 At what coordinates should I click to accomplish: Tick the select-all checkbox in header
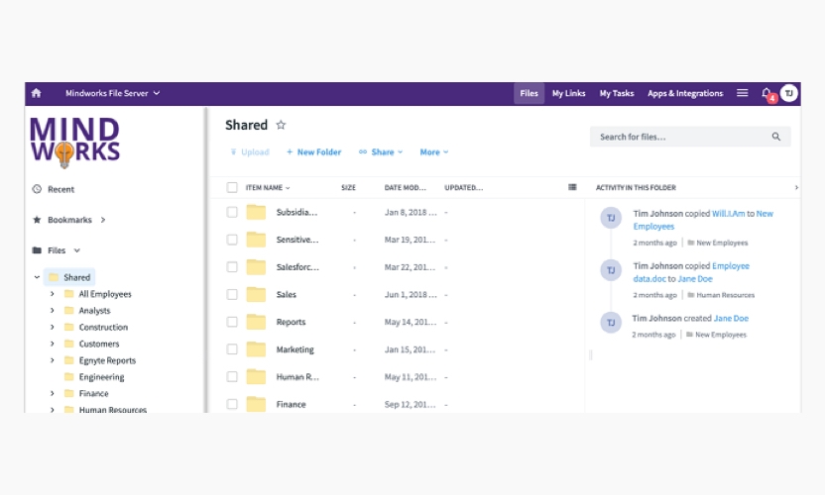point(232,187)
